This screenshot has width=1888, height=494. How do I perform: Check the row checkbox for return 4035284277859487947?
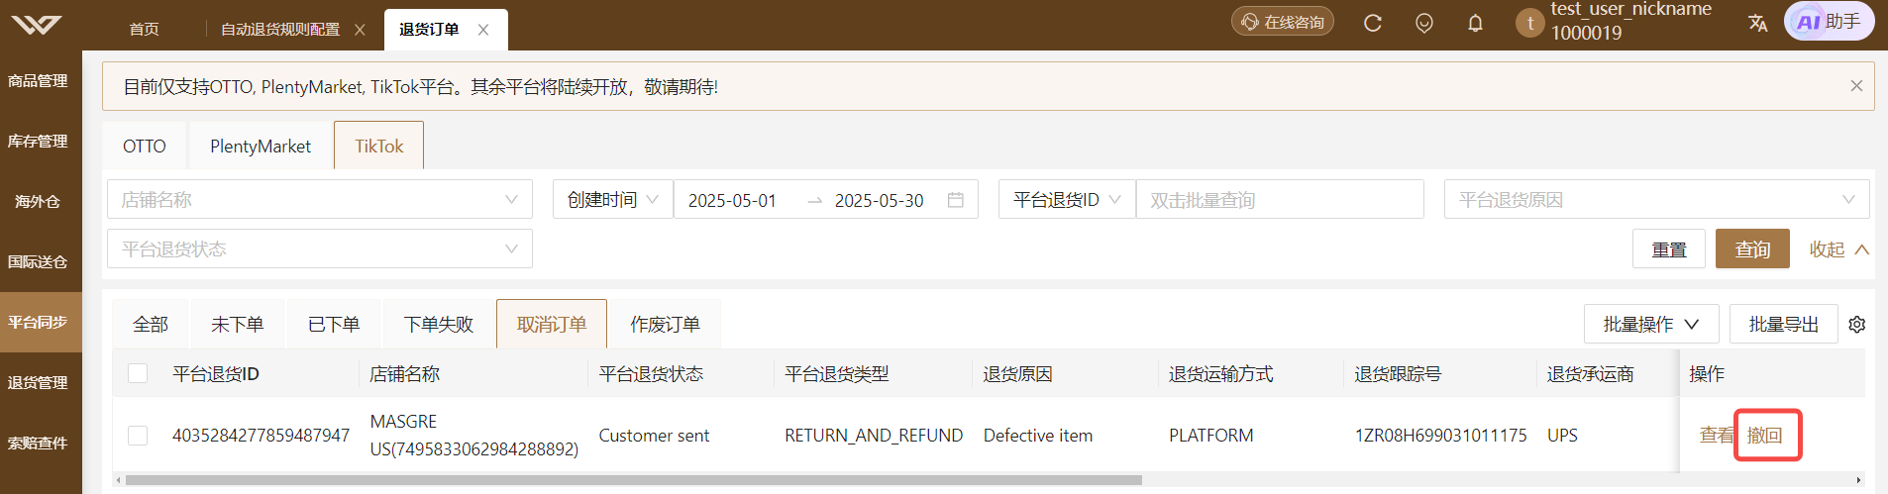(x=138, y=436)
